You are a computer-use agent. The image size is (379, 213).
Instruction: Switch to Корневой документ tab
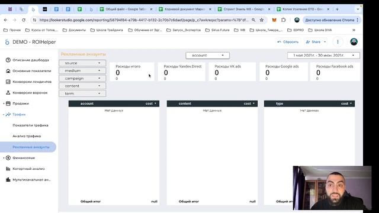pos(185,9)
